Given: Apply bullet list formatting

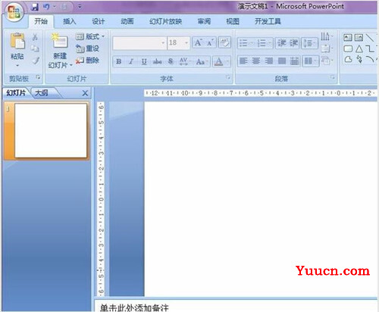Looking at the screenshot, I should point(243,43).
